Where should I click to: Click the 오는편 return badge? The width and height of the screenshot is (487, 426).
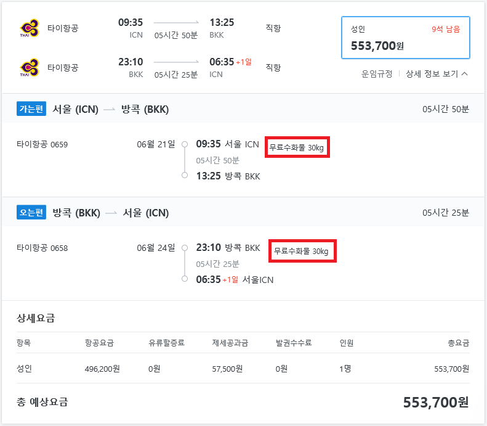point(32,213)
